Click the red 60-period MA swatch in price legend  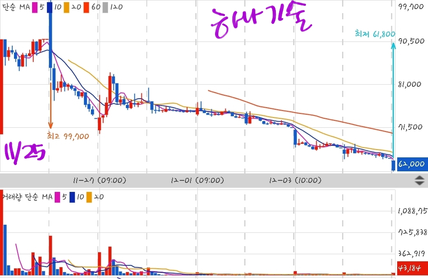(86, 7)
